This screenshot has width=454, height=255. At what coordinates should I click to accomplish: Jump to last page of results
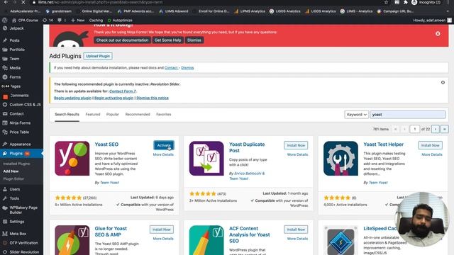[x=445, y=129]
